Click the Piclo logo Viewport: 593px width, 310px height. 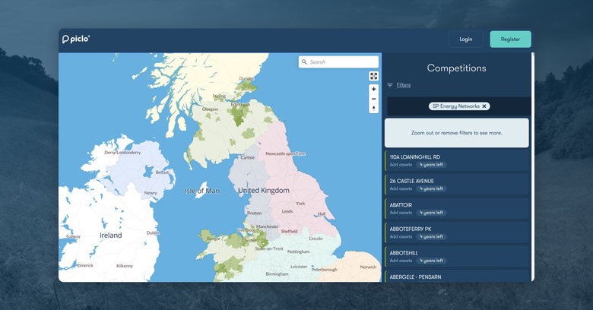tap(76, 39)
